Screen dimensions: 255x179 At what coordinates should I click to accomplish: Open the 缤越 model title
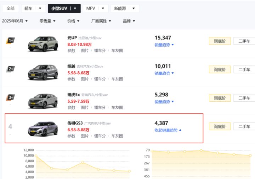[72, 66]
